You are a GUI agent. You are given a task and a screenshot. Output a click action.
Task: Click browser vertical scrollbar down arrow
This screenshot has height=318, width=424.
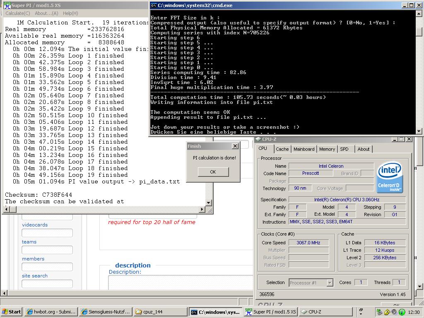coord(419,287)
